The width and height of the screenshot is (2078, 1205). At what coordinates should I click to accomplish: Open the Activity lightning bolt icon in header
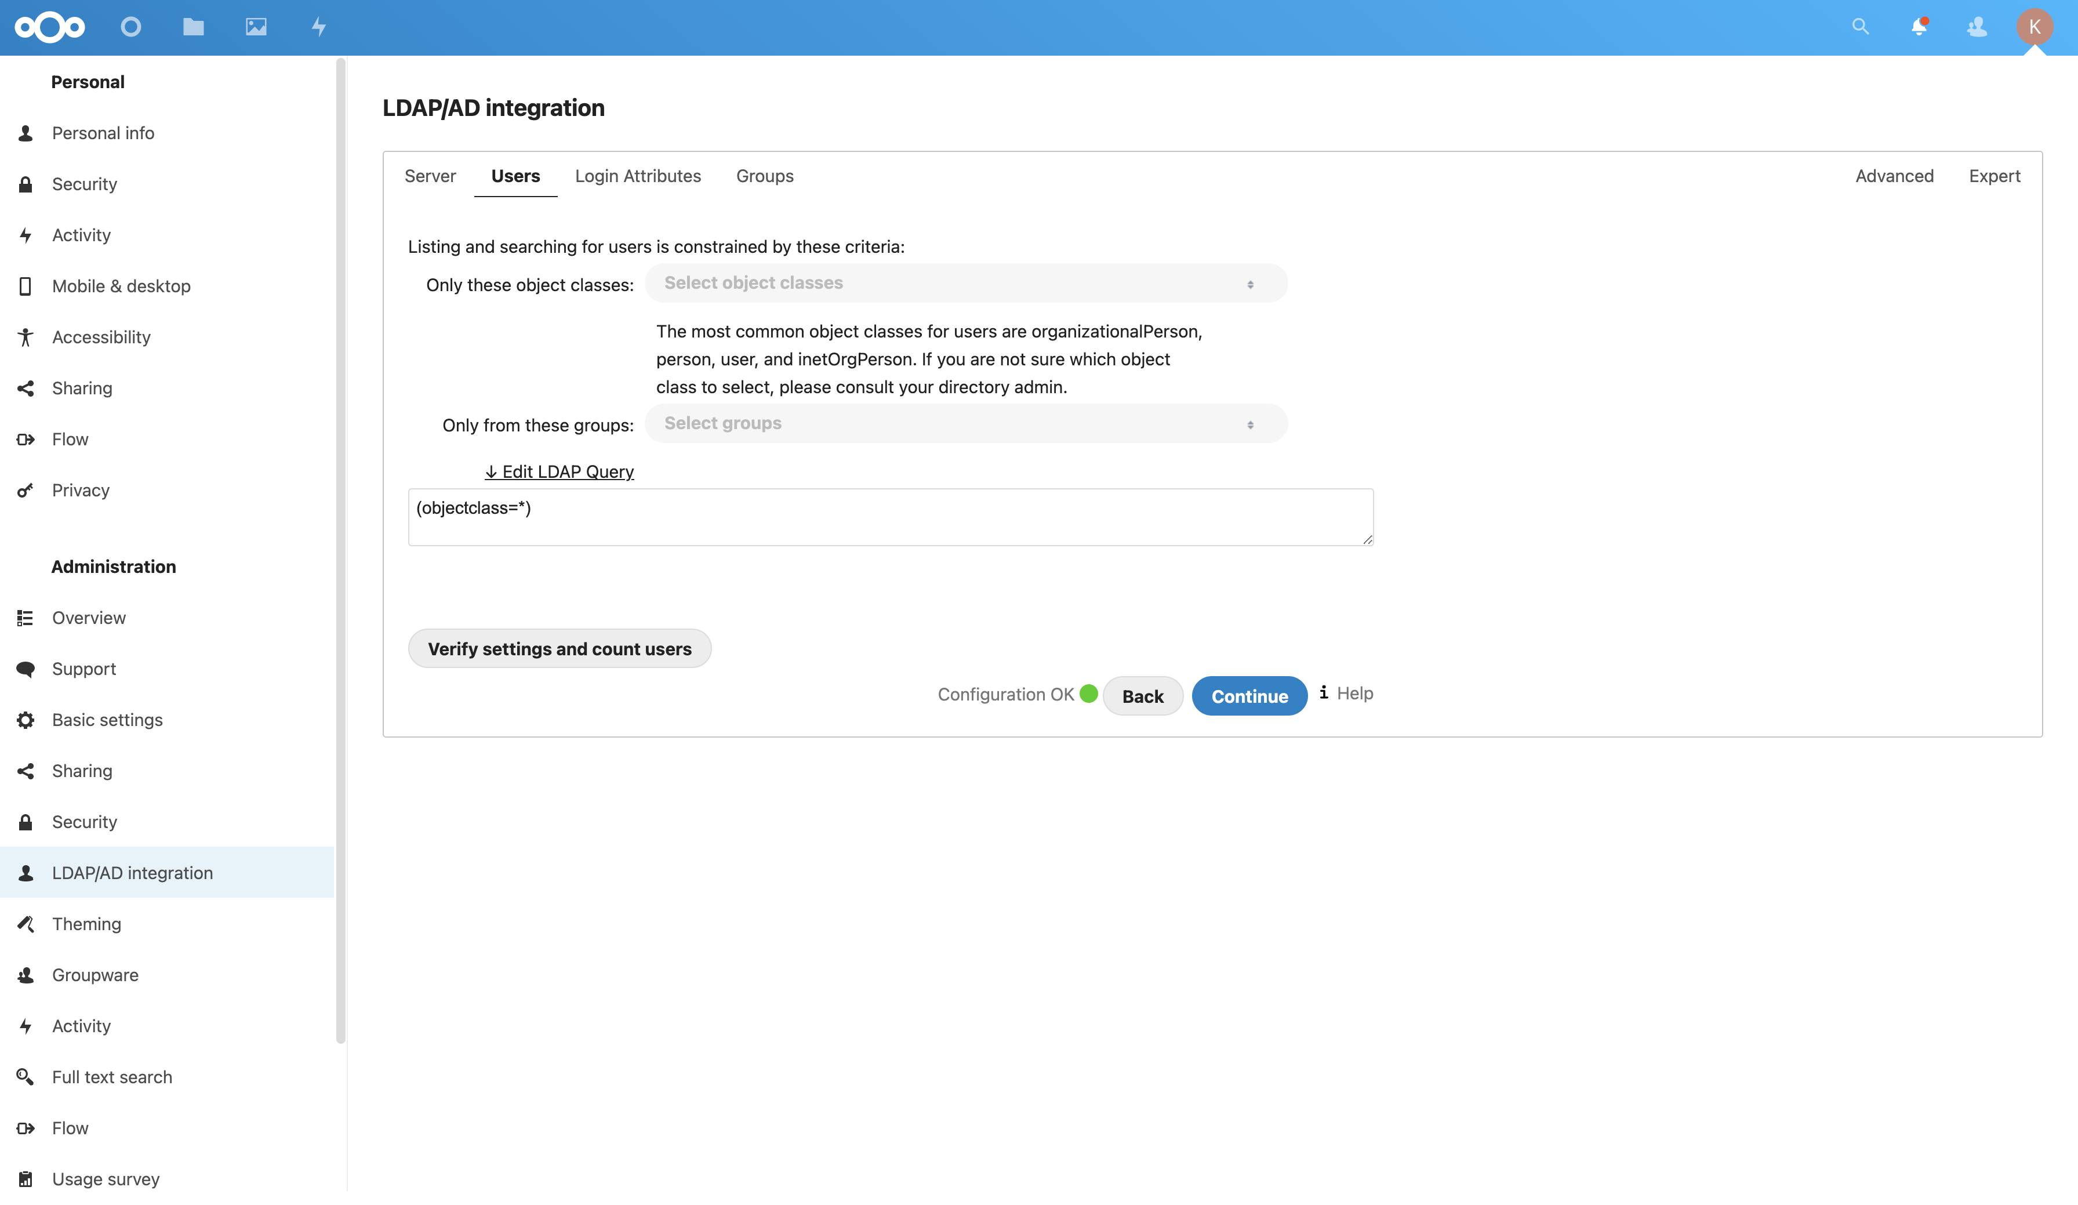point(318,27)
